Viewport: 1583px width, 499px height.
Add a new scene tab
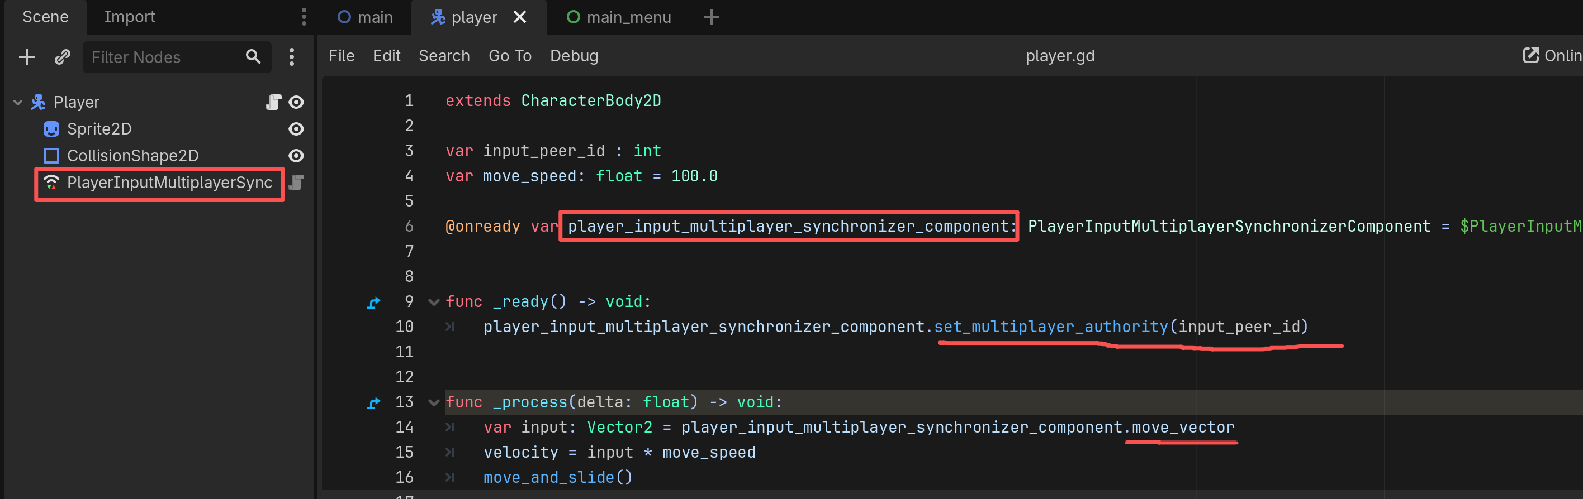pos(711,17)
